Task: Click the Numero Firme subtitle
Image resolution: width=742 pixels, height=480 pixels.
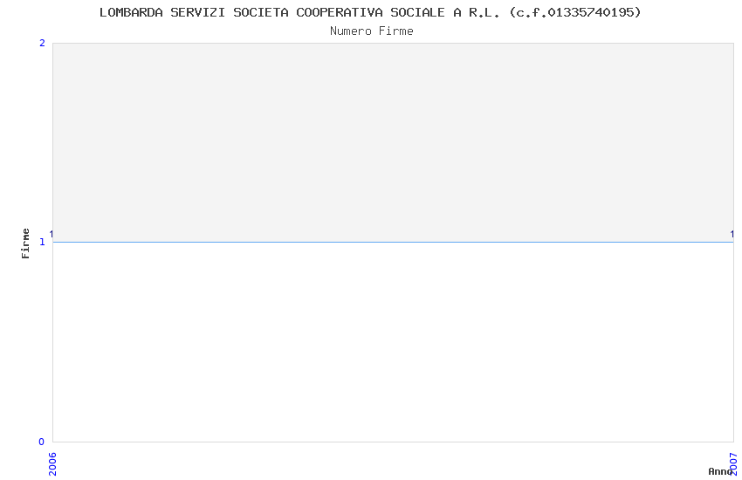Action: (x=372, y=31)
